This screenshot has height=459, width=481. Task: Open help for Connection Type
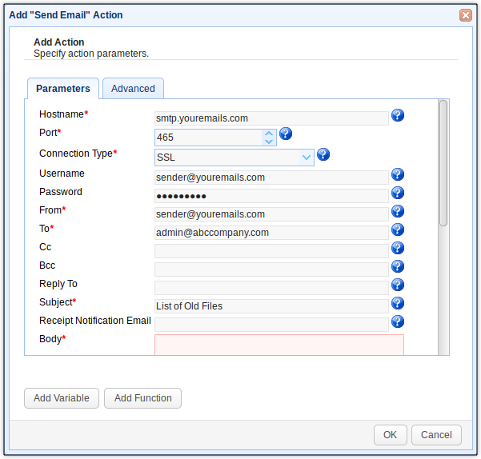pos(323,154)
